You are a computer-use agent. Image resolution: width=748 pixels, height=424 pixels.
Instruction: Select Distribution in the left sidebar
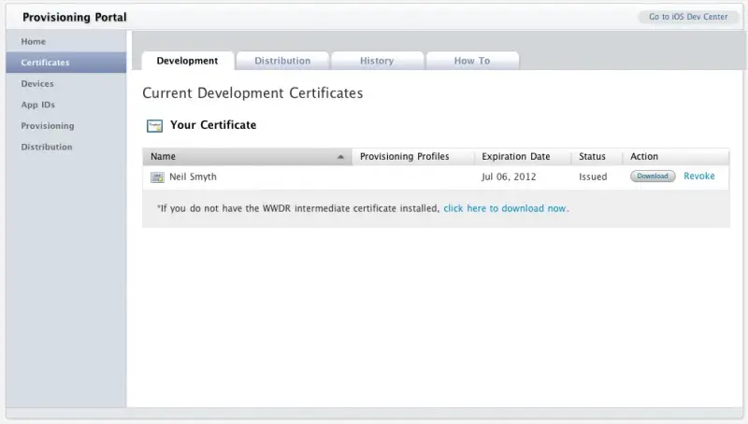(47, 147)
